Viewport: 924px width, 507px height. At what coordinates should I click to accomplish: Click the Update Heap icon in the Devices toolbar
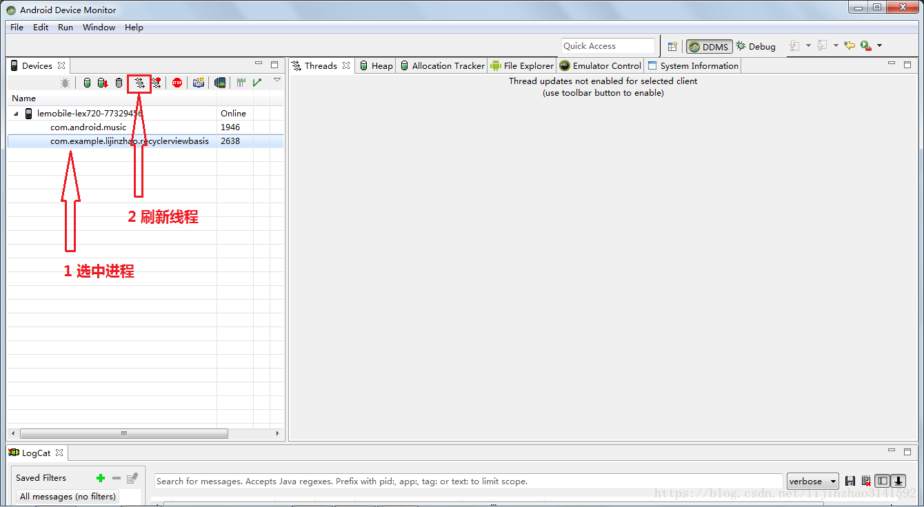[x=87, y=83]
